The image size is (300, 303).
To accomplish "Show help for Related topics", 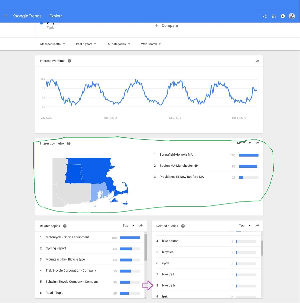I will coord(65,226).
